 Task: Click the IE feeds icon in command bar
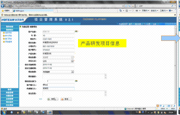(127, 11)
